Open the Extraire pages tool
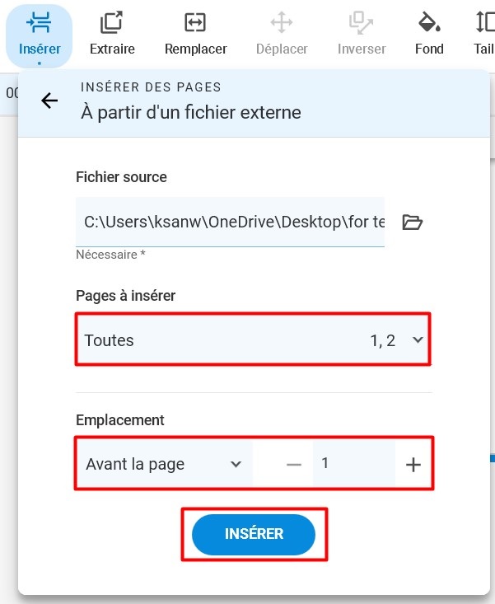The height and width of the screenshot is (604, 495). pyautogui.click(x=112, y=34)
